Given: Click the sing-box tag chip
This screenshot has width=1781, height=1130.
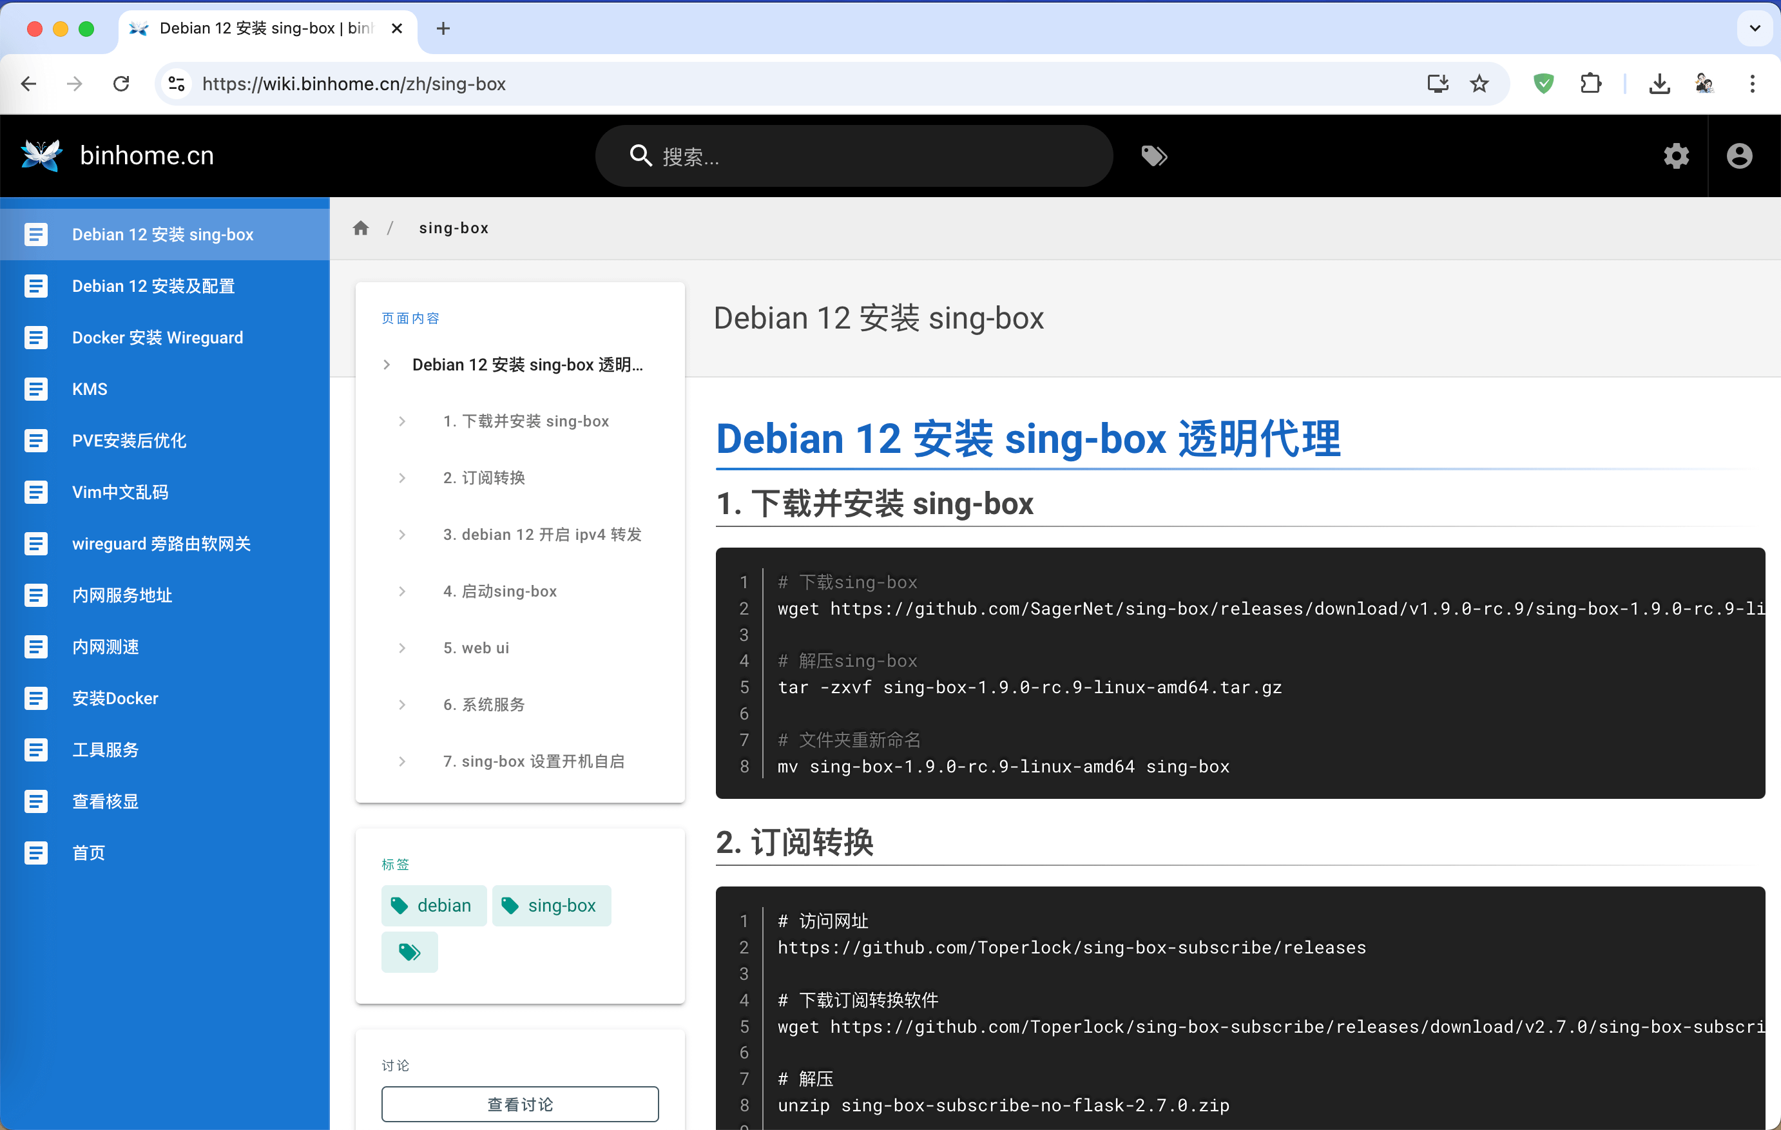Looking at the screenshot, I should pyautogui.click(x=551, y=905).
